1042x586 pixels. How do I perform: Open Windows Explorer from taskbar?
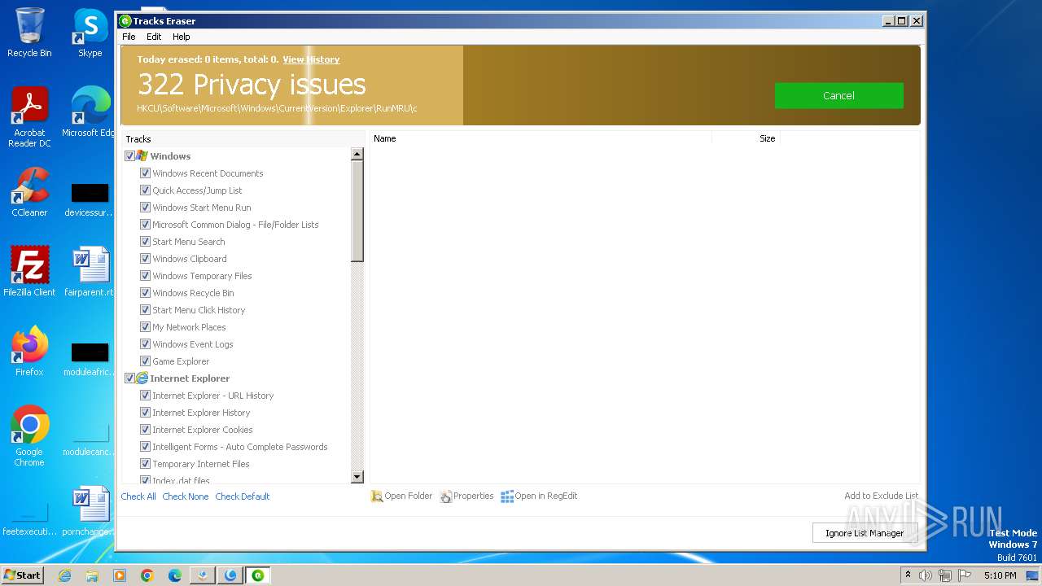click(x=92, y=575)
